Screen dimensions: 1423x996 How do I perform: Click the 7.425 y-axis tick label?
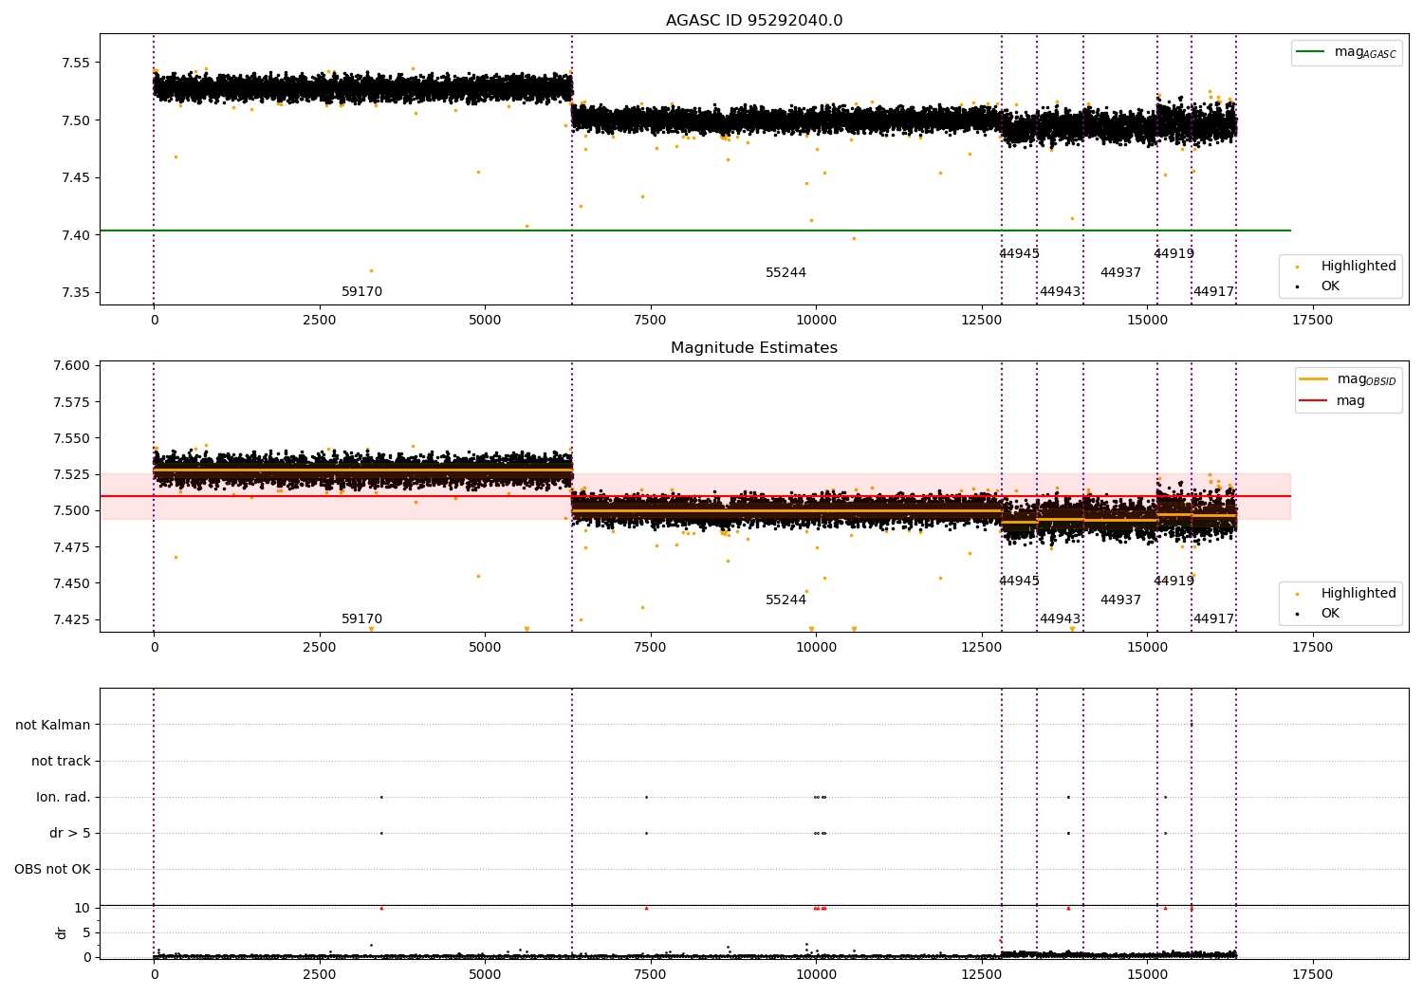coord(72,619)
